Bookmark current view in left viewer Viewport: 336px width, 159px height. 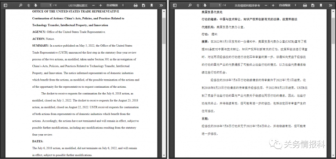[x=152, y=5]
